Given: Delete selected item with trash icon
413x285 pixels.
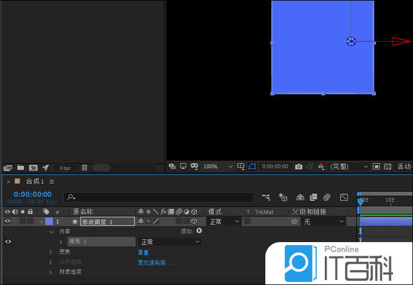Looking at the screenshot, I should click(x=84, y=168).
